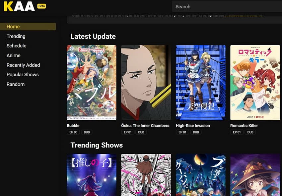The image size is (282, 196).
Task: Open the Trending section
Action: point(16,36)
